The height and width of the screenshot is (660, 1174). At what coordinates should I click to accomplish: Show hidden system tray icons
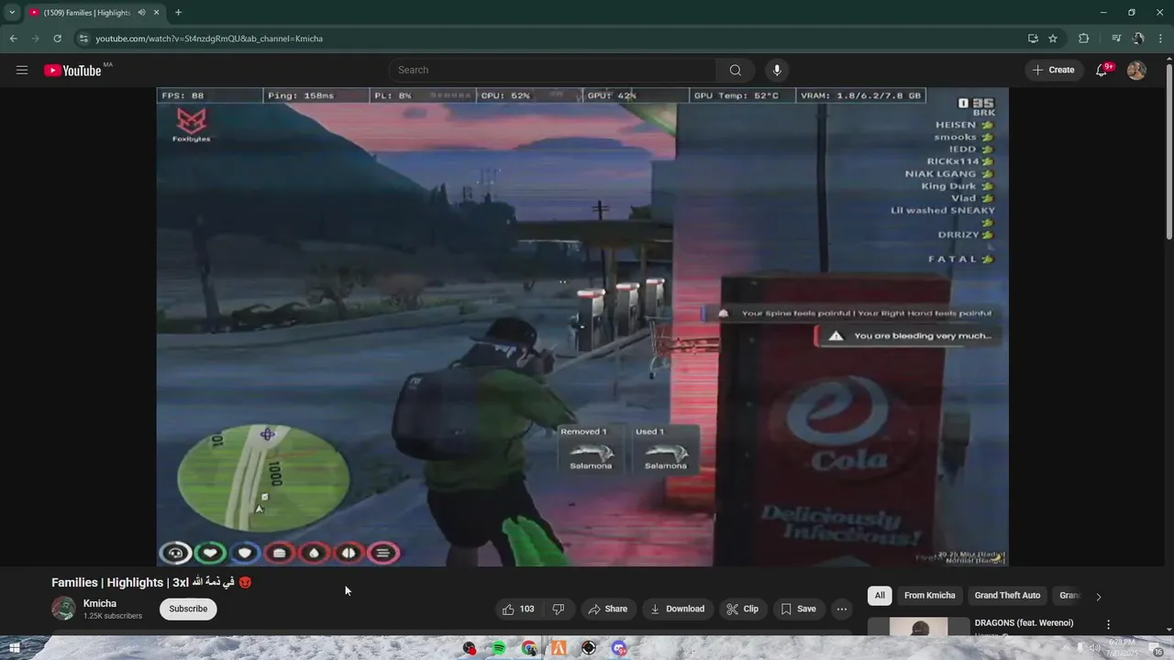point(1066,648)
